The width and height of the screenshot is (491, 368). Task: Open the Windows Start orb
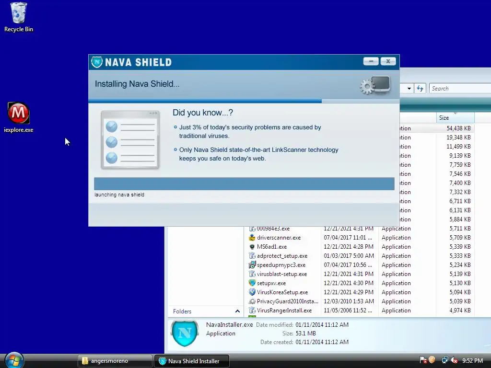tap(14, 360)
